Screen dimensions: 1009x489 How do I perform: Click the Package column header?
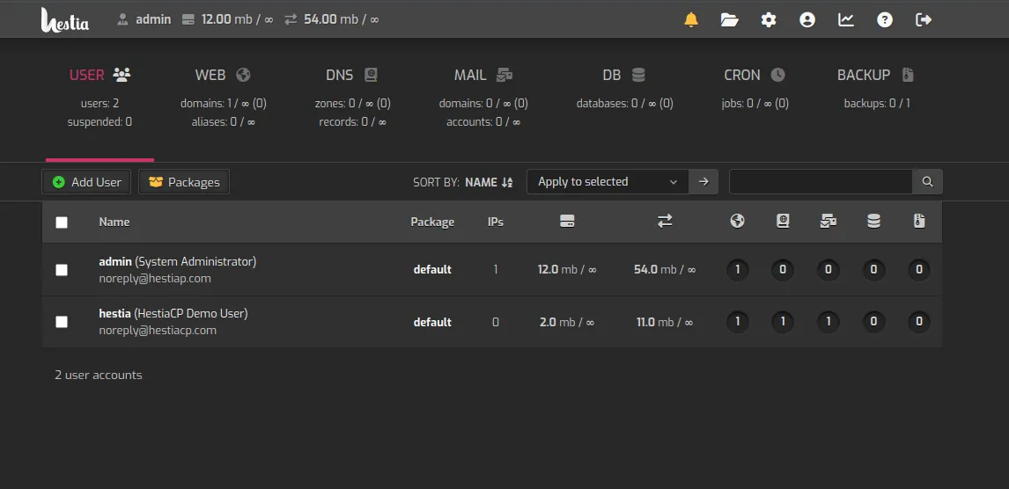point(432,223)
